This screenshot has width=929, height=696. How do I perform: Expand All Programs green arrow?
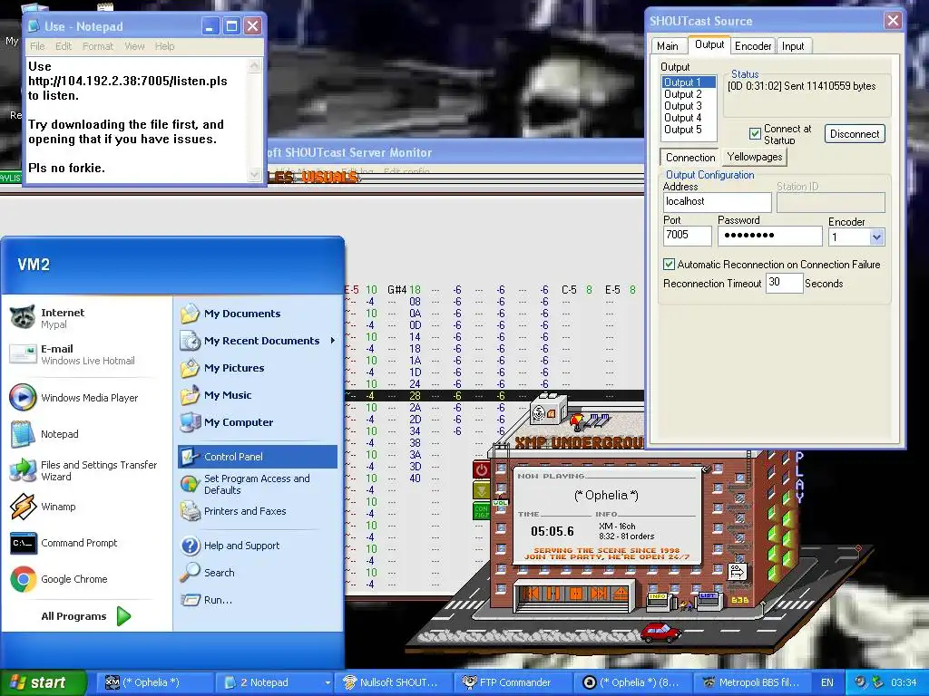click(x=123, y=616)
